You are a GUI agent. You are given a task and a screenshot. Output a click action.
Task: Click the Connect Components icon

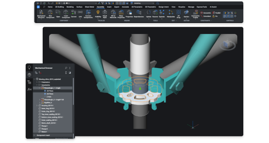pyautogui.click(x=88, y=12)
